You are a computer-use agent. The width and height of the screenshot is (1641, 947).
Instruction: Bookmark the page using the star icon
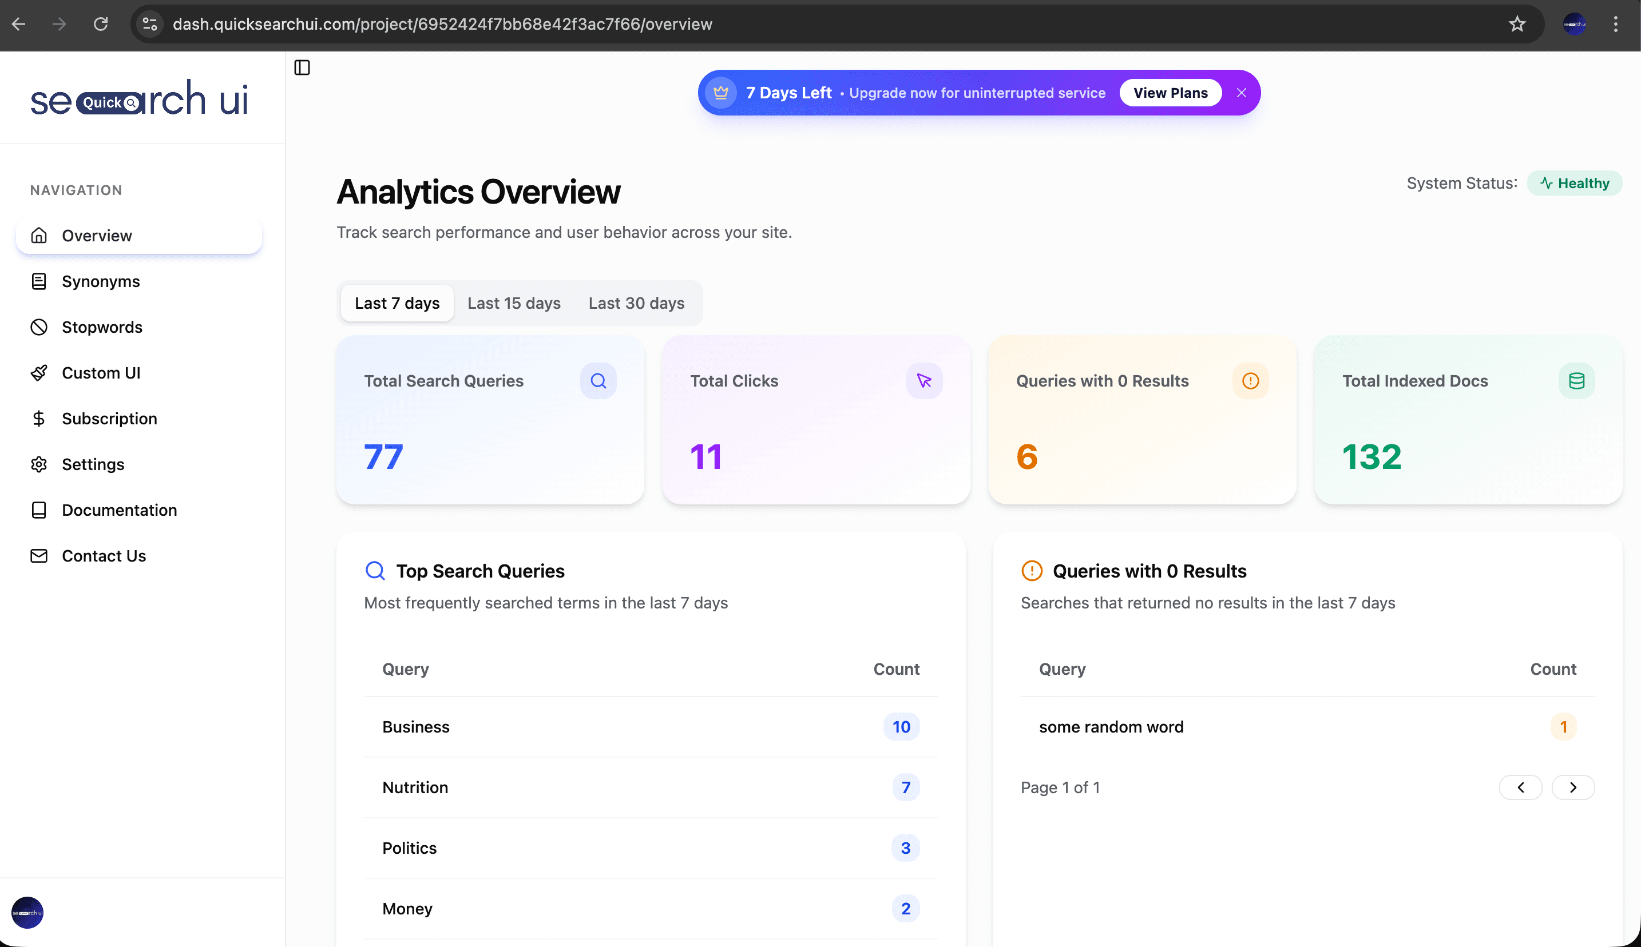[x=1517, y=24]
